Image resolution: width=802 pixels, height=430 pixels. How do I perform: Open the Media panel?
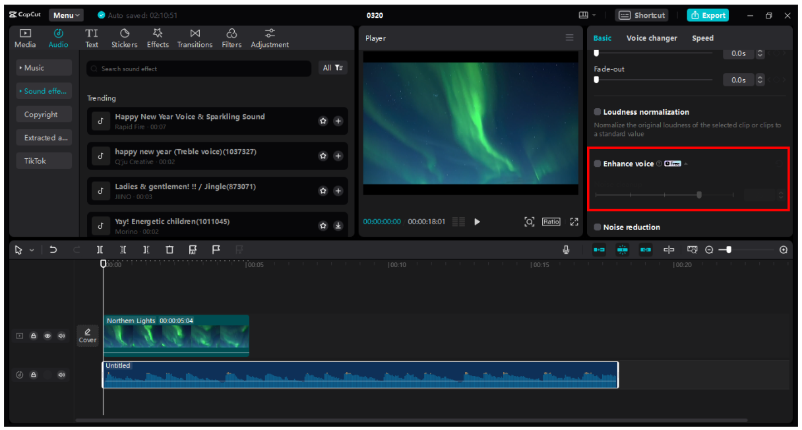tap(25, 38)
